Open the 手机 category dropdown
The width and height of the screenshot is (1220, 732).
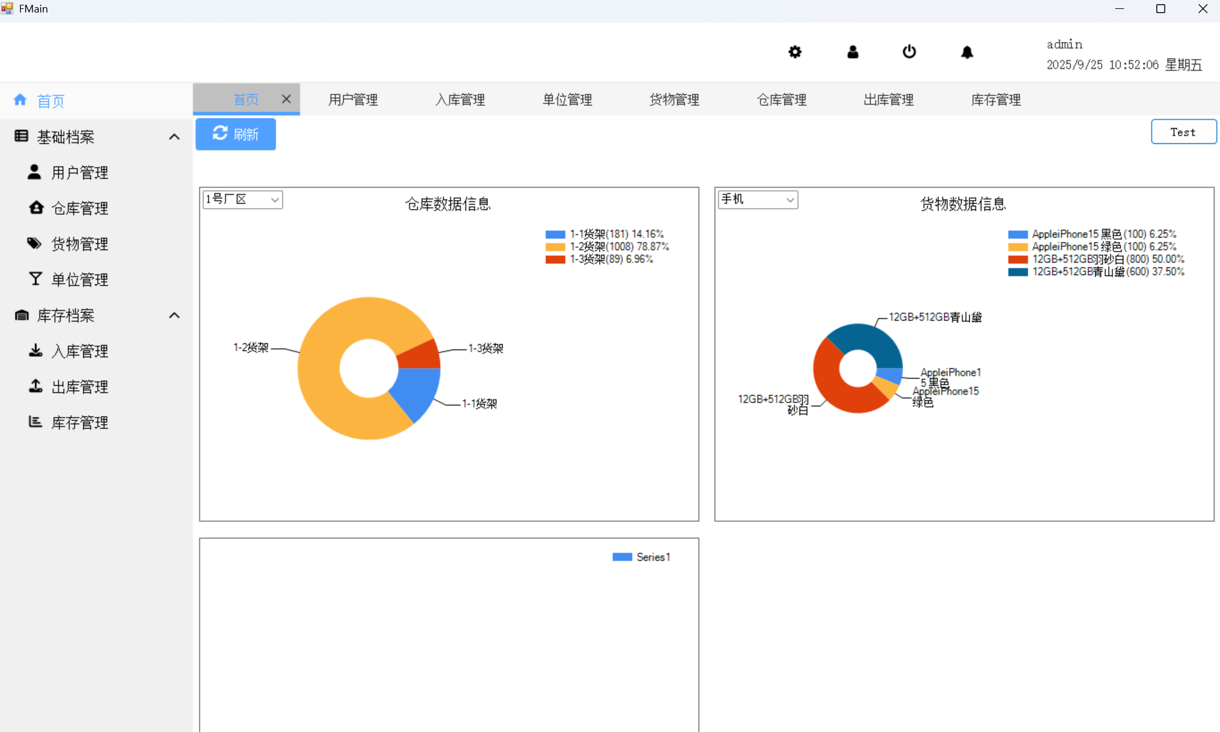point(790,200)
